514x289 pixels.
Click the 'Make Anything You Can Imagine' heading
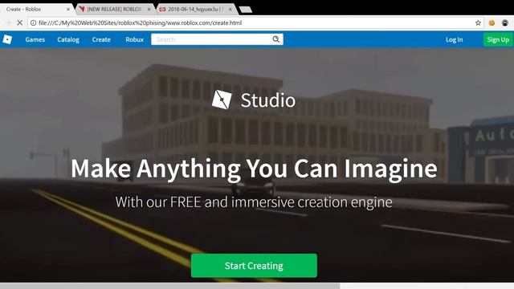pos(254,169)
